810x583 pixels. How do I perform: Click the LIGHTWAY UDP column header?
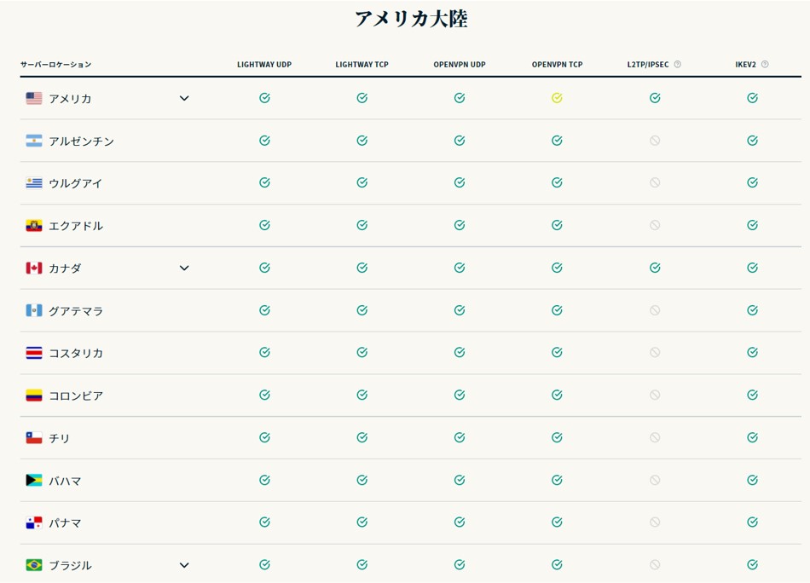pyautogui.click(x=264, y=65)
